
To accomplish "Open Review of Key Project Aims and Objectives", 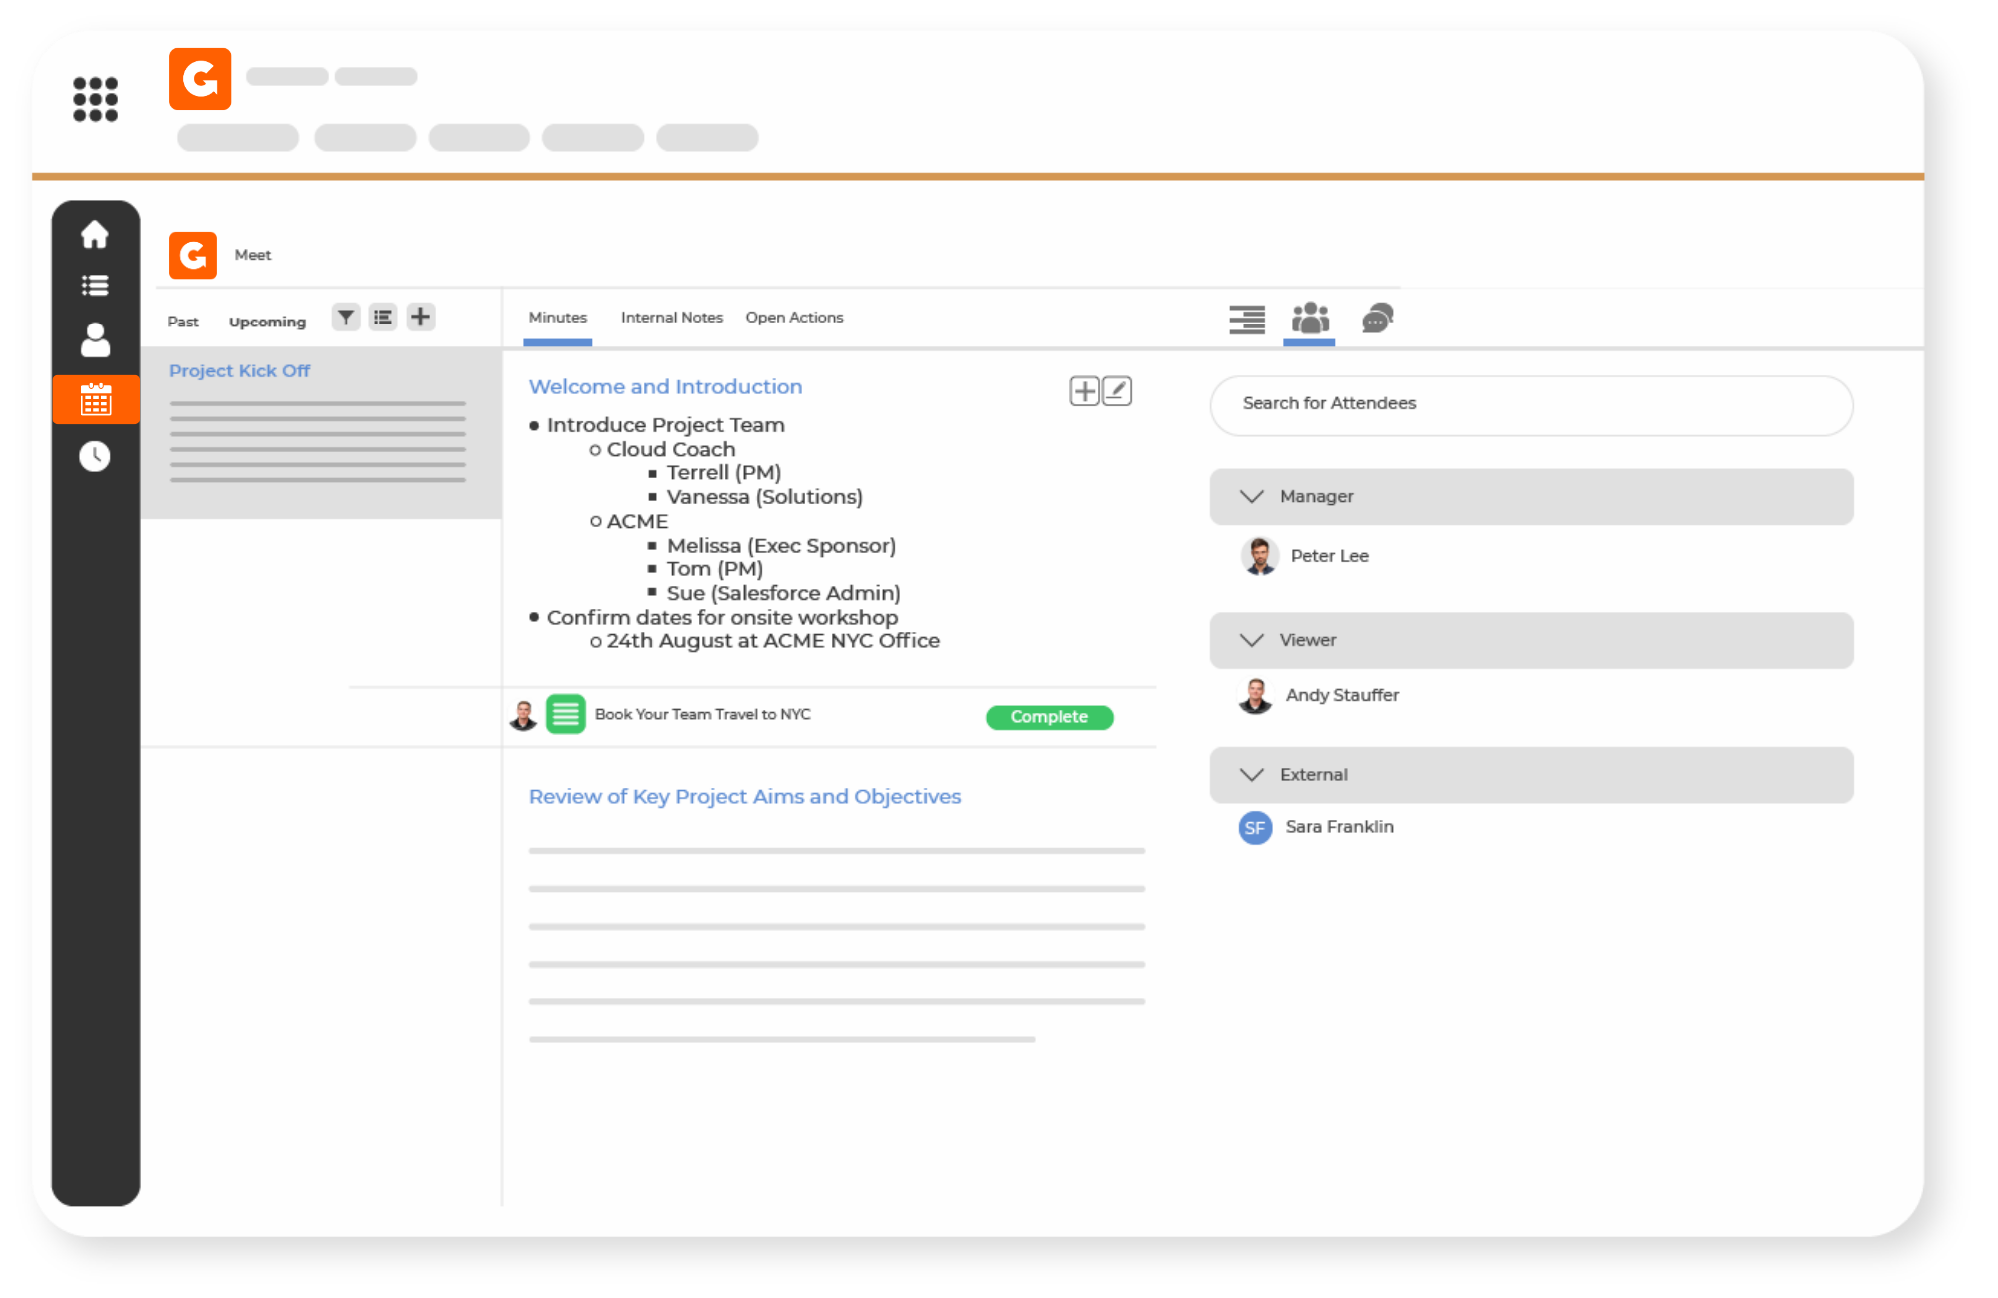I will 745,796.
